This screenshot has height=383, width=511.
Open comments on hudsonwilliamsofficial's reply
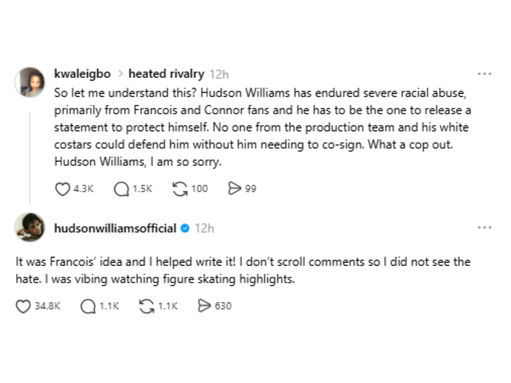tap(88, 306)
